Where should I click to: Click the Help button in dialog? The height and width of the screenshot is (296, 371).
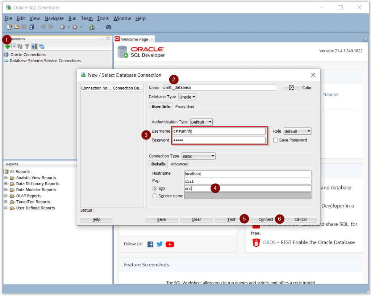pos(96,220)
